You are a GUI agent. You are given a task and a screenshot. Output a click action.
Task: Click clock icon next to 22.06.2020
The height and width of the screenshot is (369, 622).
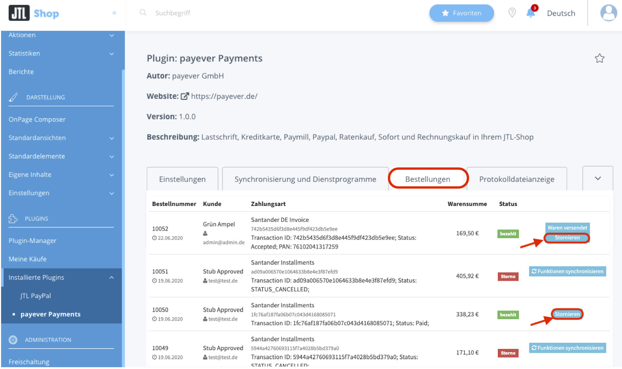155,238
